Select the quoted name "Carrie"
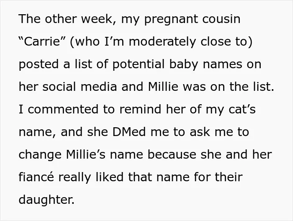Viewport: 293px width, 221px height. pos(42,41)
